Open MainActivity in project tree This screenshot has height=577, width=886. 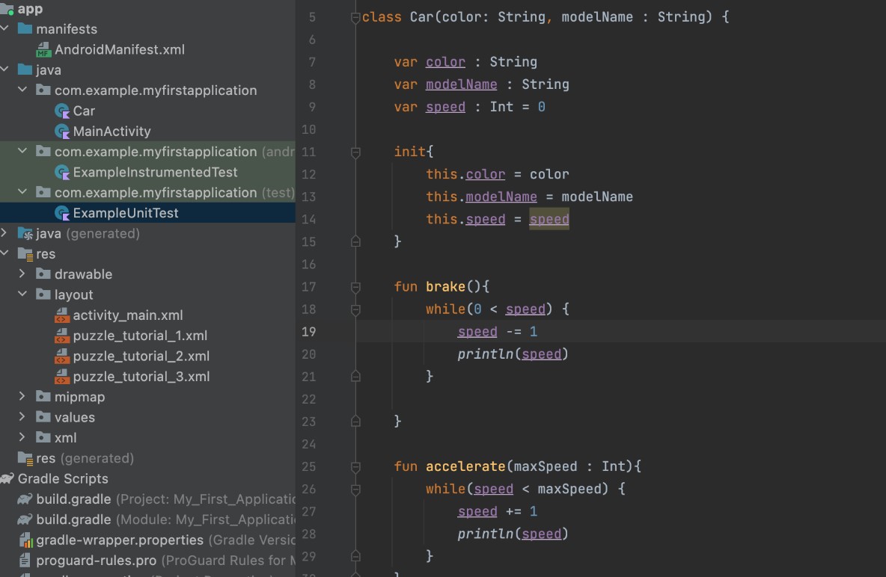pyautogui.click(x=112, y=131)
